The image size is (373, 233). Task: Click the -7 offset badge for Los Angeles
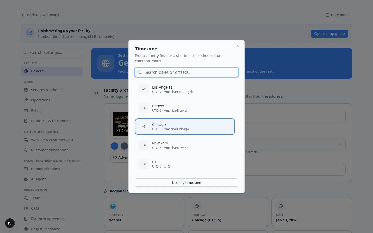pos(144,89)
